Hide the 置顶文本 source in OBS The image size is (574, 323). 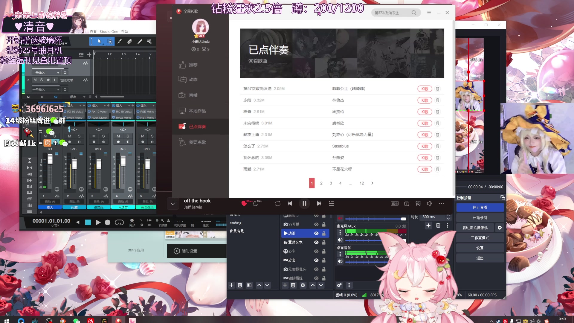point(316,242)
